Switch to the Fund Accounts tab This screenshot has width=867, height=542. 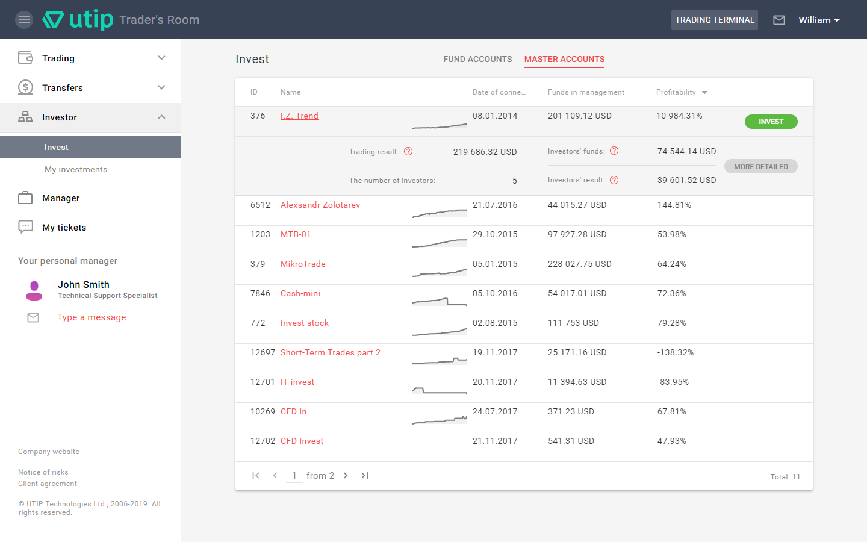(x=477, y=59)
